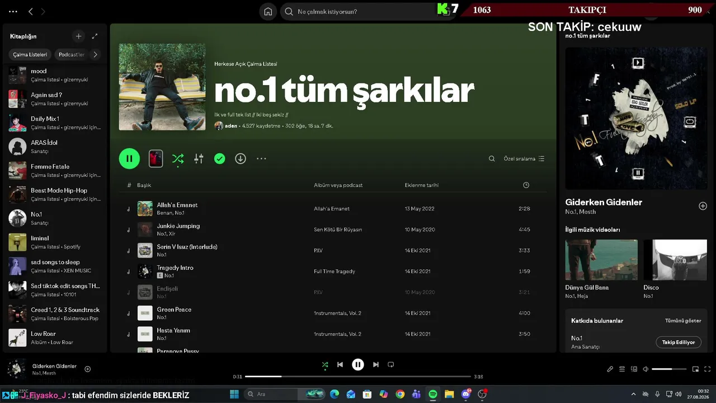
Task: Open the Again sad ? playlist
Action: pos(55,99)
